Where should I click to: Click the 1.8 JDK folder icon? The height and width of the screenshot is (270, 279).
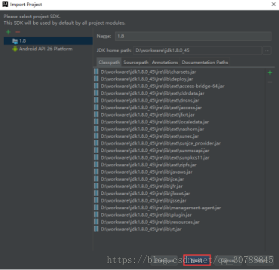pos(15,41)
